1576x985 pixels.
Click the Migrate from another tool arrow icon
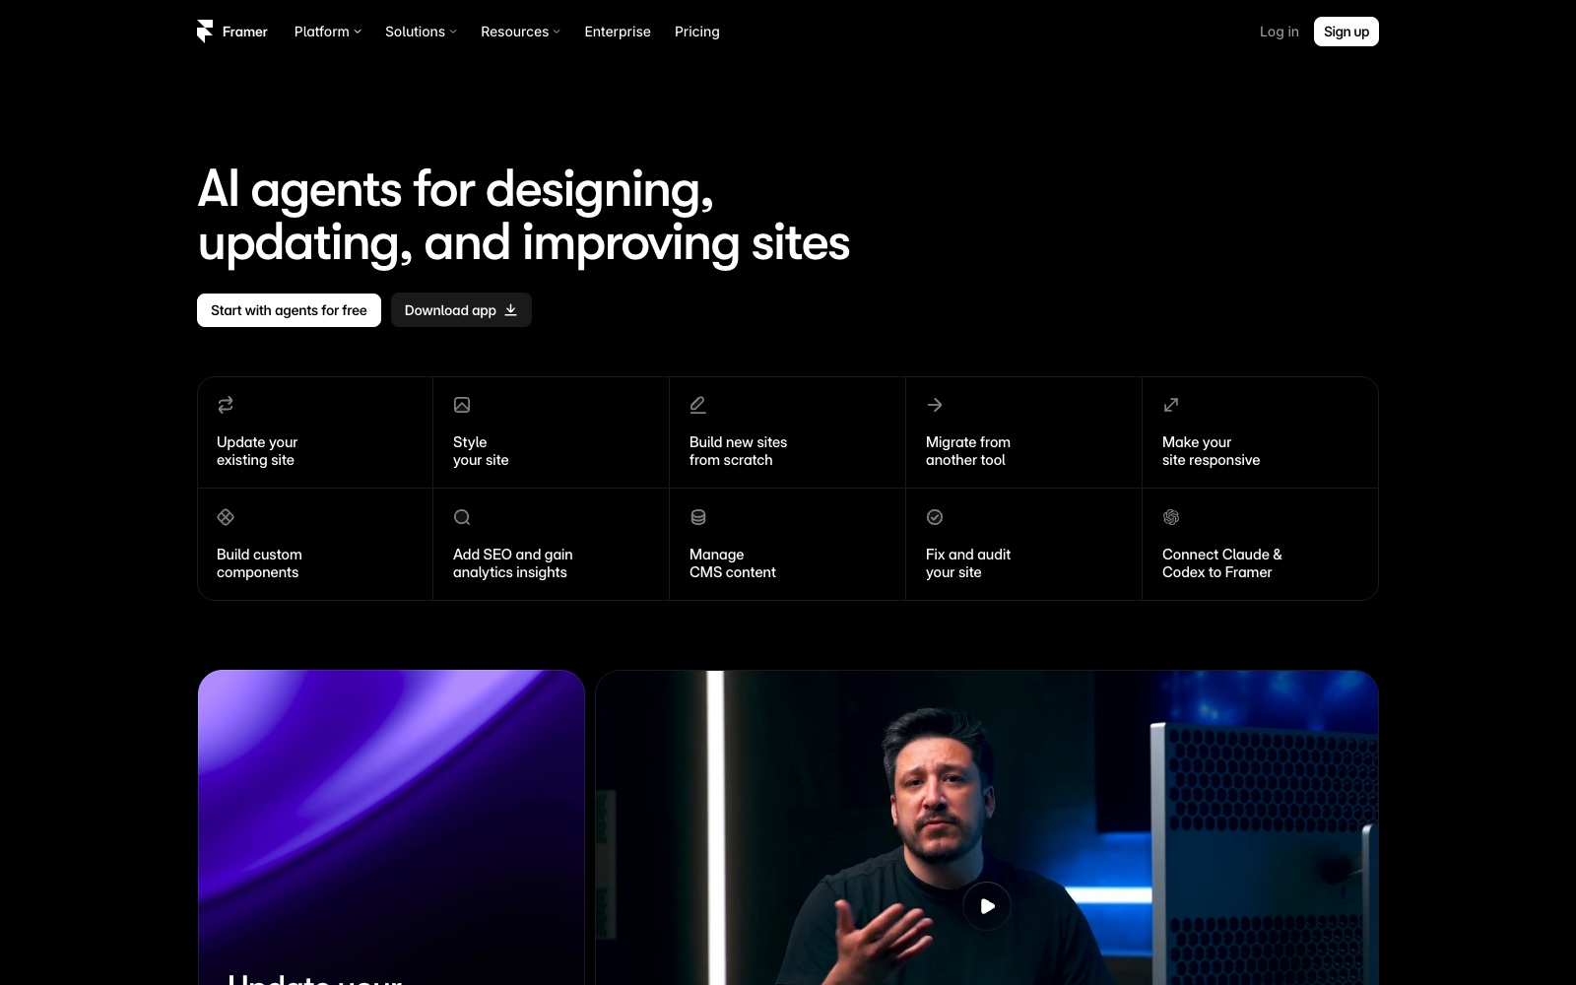pyautogui.click(x=935, y=405)
